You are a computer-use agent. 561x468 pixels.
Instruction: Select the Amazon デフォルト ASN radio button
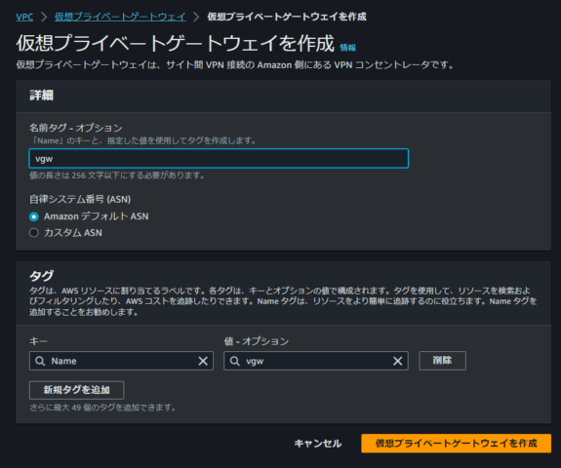coord(34,216)
